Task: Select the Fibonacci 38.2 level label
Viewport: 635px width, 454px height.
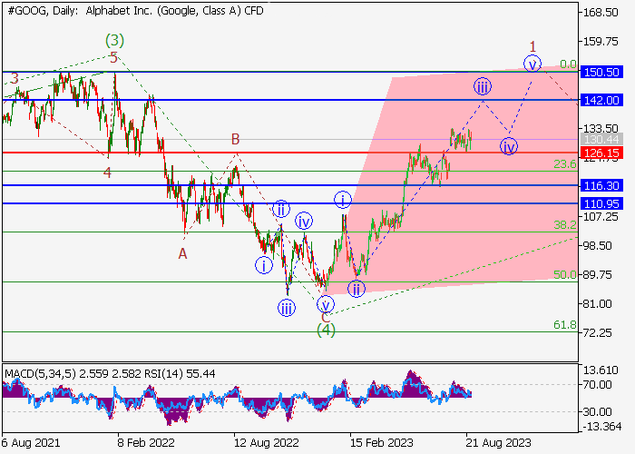Action: [x=565, y=224]
